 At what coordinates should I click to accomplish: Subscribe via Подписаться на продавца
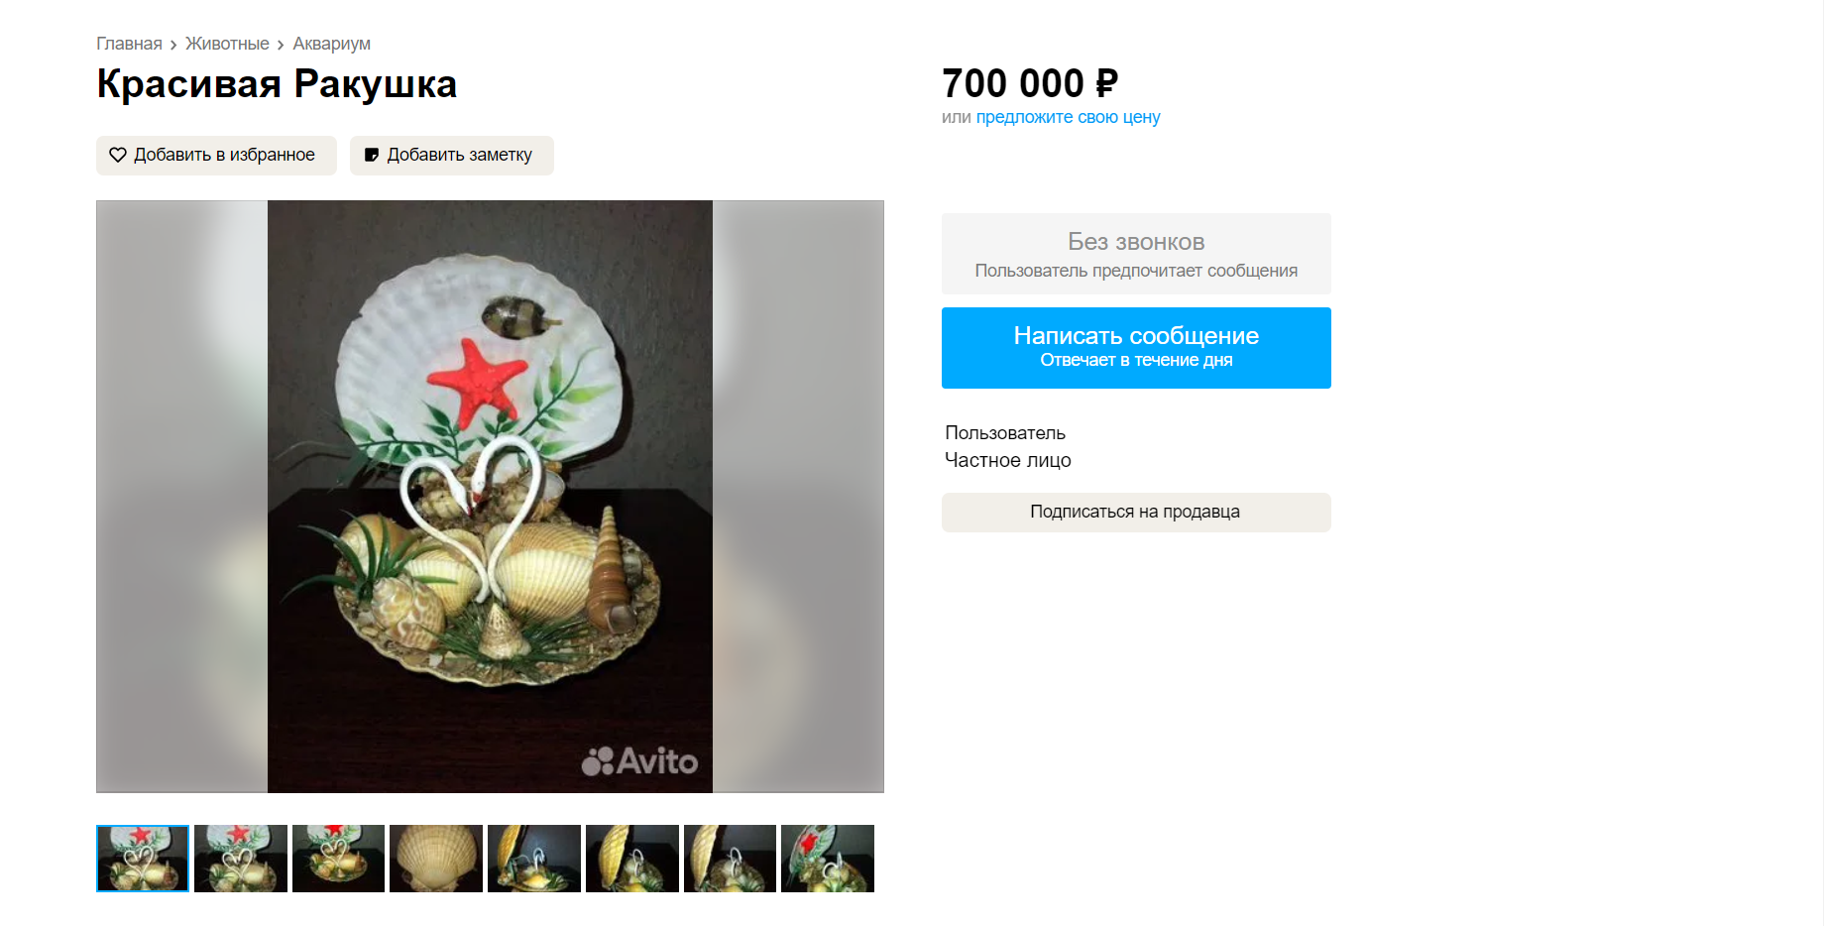[1135, 513]
